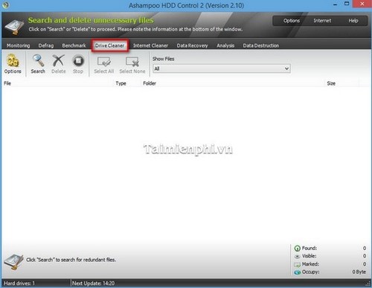Select the Data Destruction tab

click(x=261, y=45)
